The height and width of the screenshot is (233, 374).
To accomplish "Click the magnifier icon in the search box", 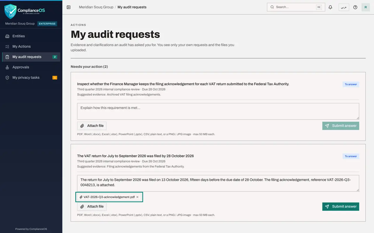I will [x=272, y=7].
